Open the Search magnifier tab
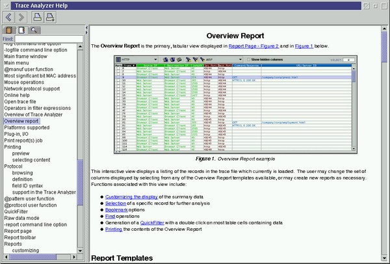 coord(34,31)
